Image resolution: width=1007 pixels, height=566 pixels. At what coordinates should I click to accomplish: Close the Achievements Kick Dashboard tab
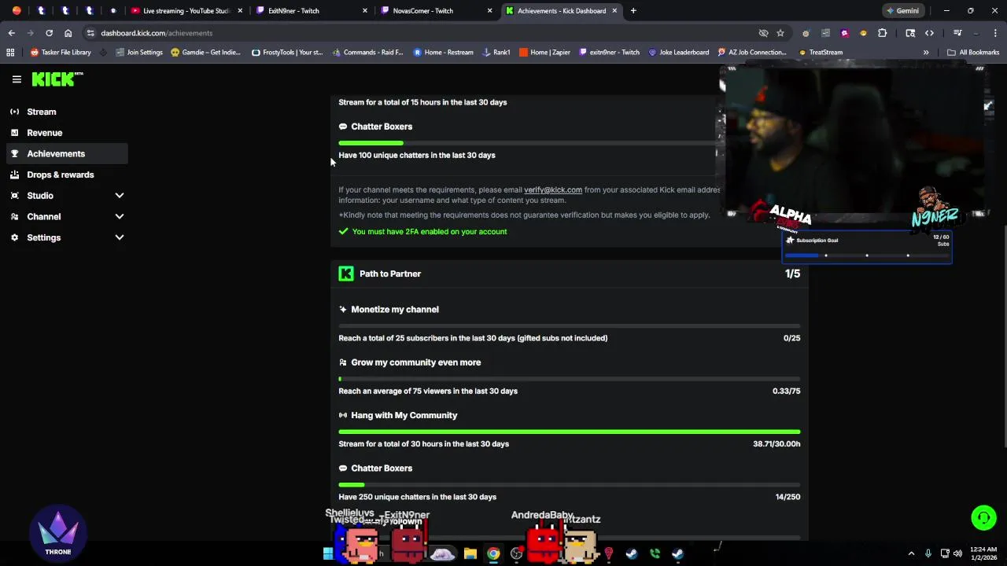(614, 11)
